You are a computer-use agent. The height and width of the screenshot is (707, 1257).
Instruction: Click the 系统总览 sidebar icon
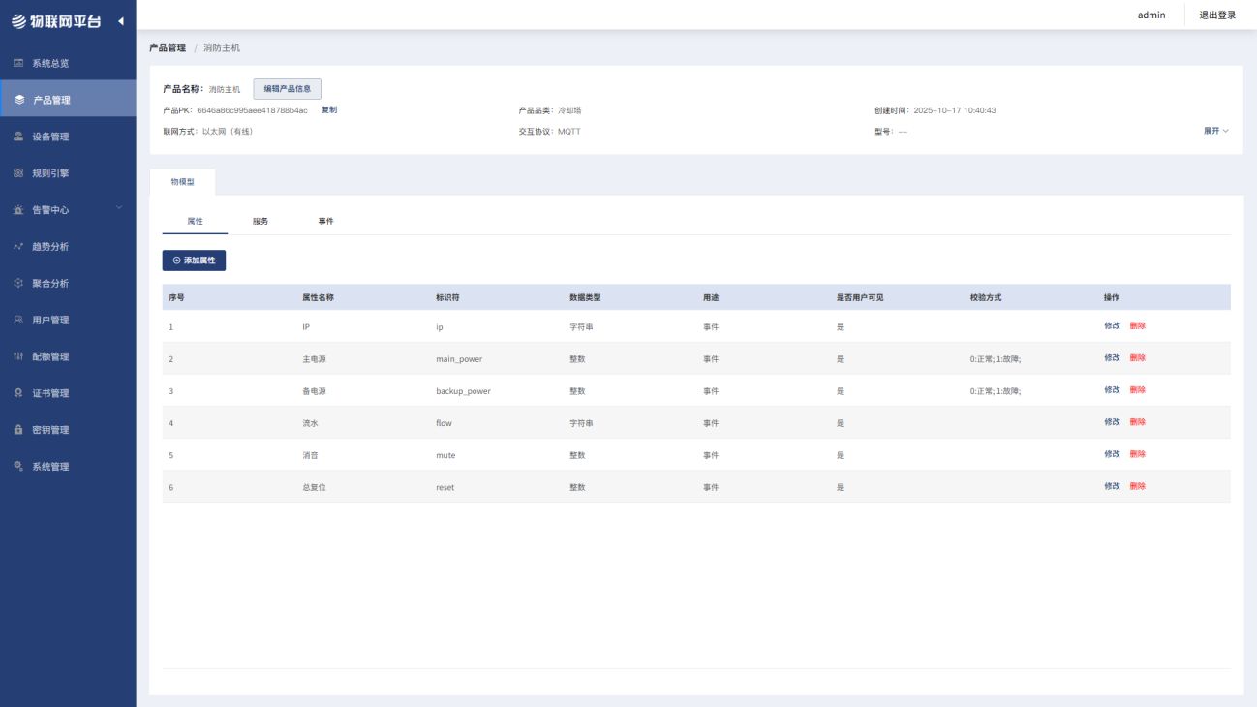tap(18, 63)
